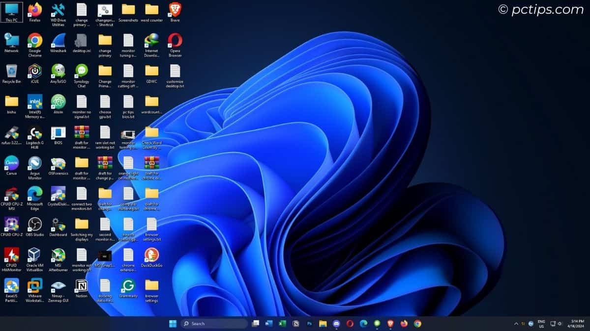Open the ENG US language switcher

click(x=541, y=324)
